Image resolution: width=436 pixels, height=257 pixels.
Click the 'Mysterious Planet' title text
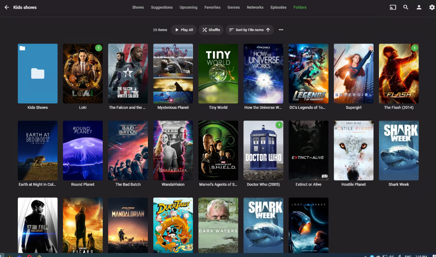pyautogui.click(x=173, y=107)
